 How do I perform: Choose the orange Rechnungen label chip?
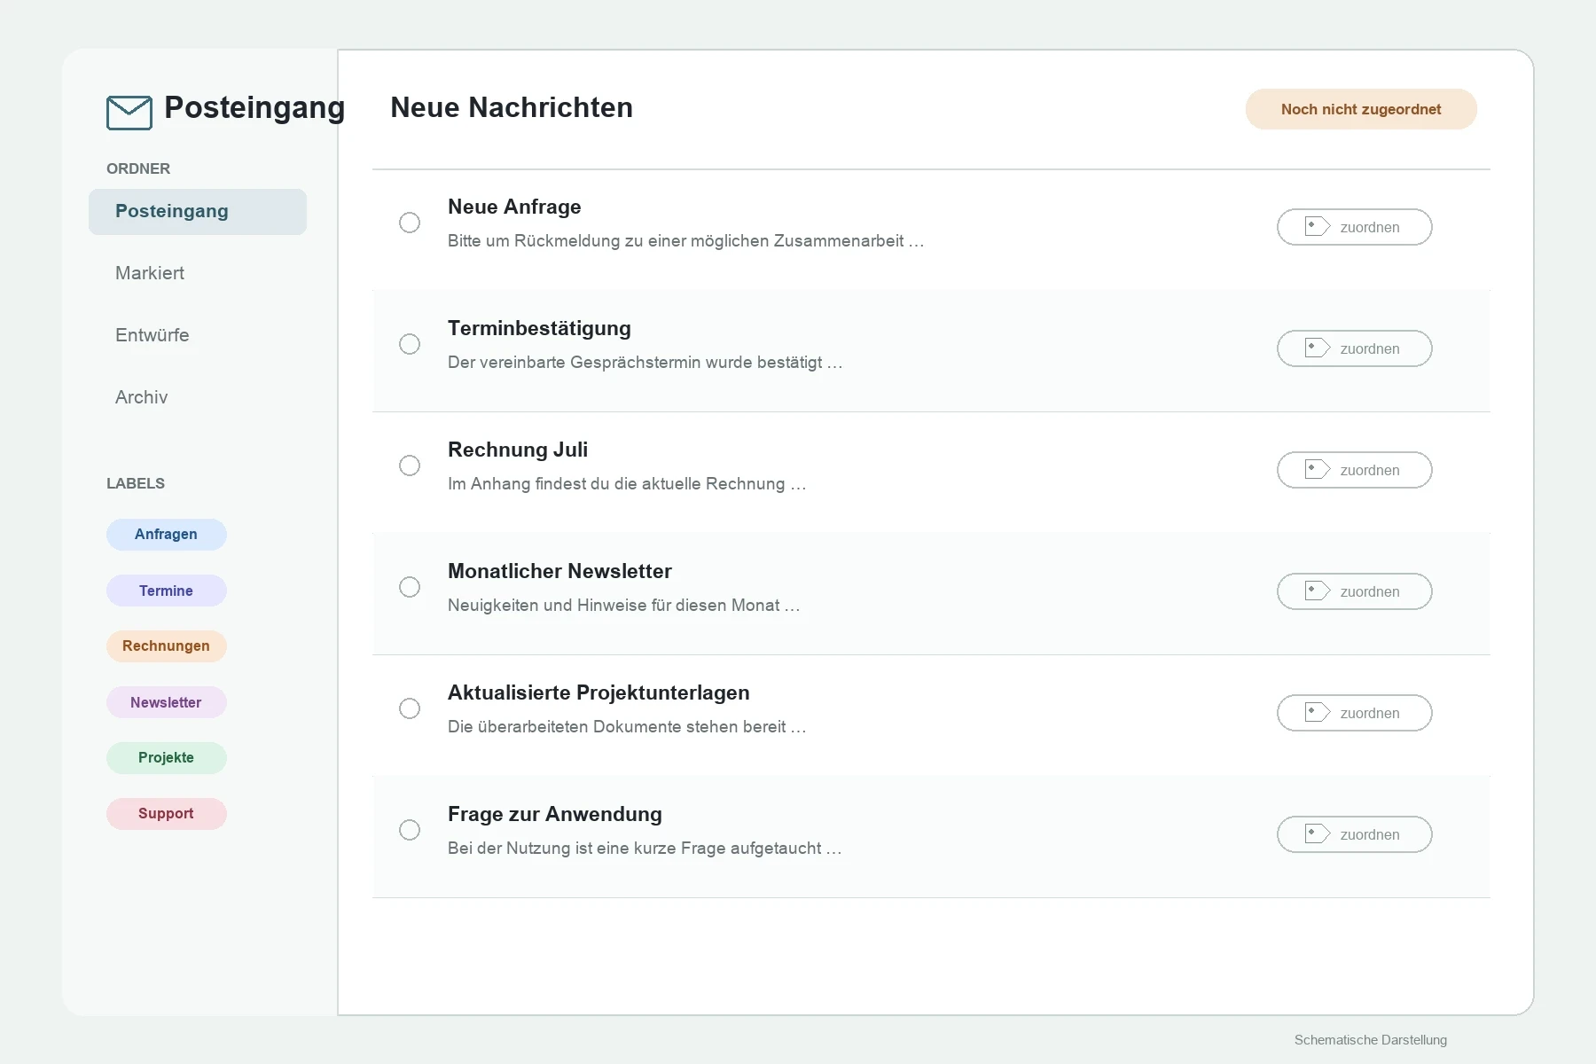tap(167, 646)
